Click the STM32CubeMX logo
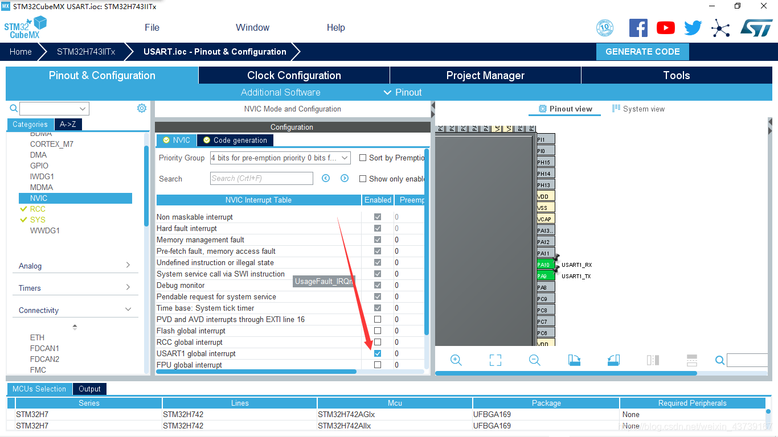 click(x=26, y=27)
